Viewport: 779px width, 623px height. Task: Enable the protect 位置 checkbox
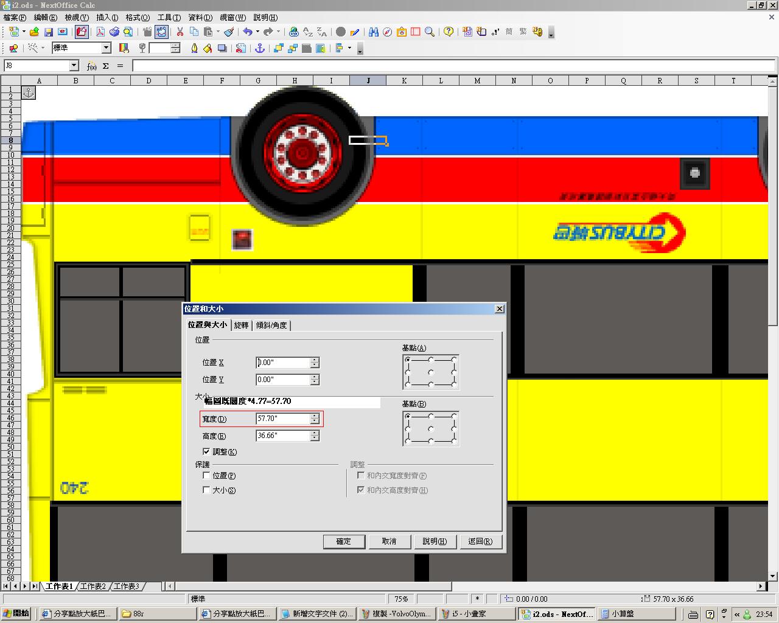(x=206, y=475)
